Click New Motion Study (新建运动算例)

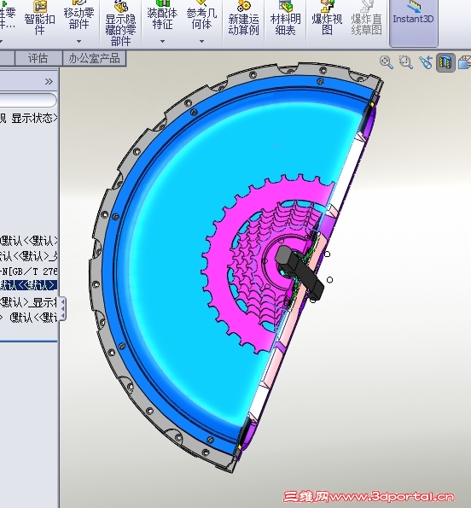click(x=243, y=18)
